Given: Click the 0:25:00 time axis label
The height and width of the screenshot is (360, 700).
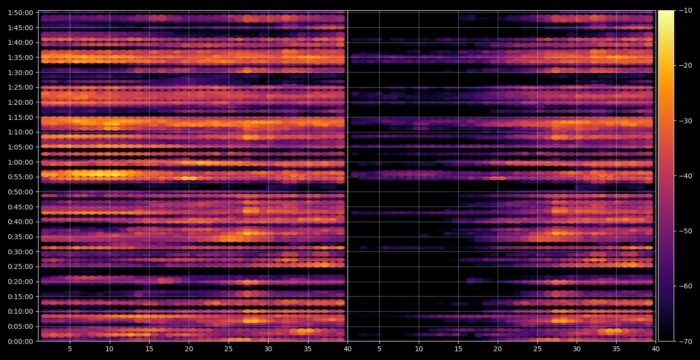Looking at the screenshot, I should tap(21, 266).
